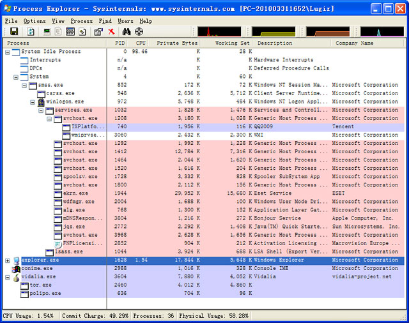Open the Options menu
Image resolution: width=409 pixels, height=323 pixels.
tap(35, 21)
